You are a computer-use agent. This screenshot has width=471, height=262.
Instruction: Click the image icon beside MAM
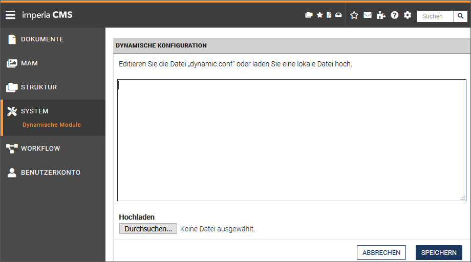12,63
